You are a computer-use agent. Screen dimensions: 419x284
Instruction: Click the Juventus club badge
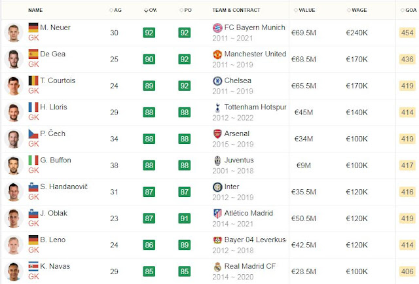coord(217,160)
